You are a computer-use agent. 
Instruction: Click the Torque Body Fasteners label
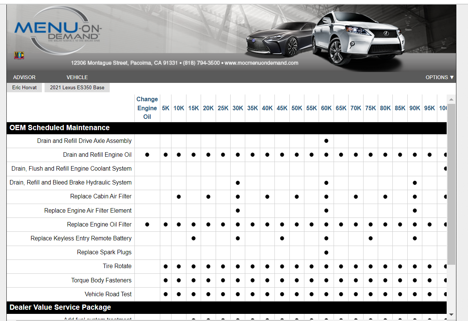click(101, 280)
